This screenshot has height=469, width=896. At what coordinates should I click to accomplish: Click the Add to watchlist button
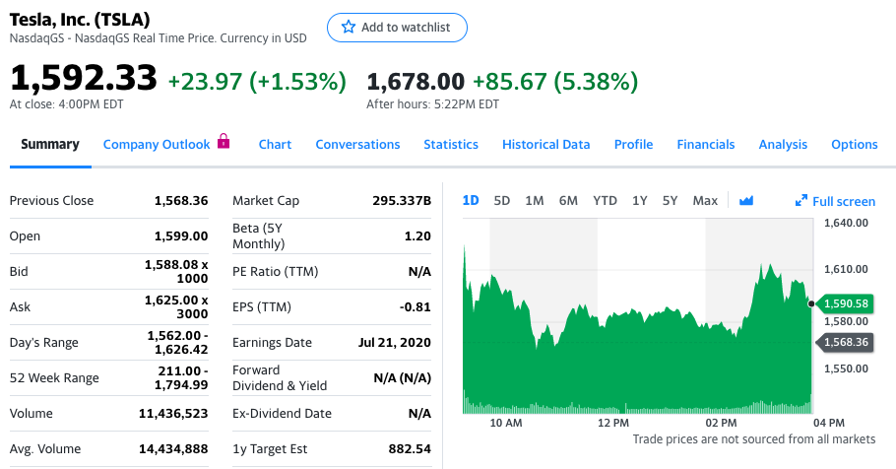coord(397,28)
